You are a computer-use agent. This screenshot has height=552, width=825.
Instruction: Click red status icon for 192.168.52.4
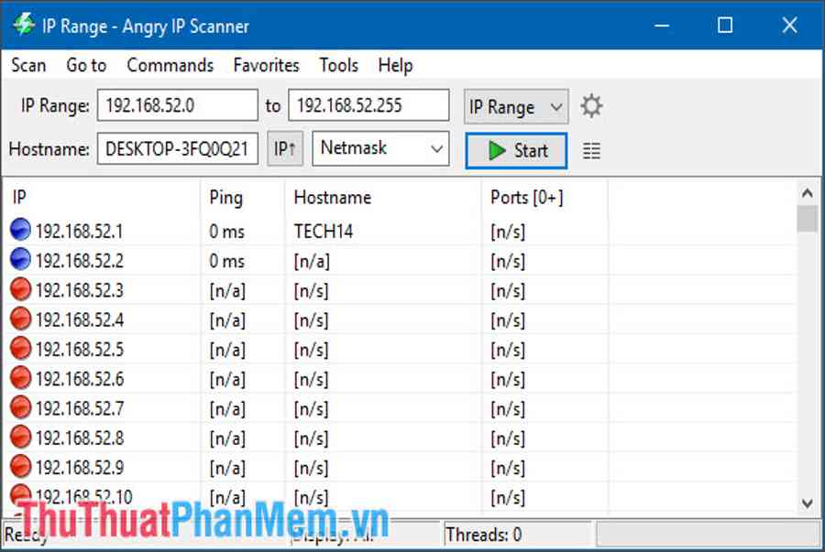pos(20,319)
